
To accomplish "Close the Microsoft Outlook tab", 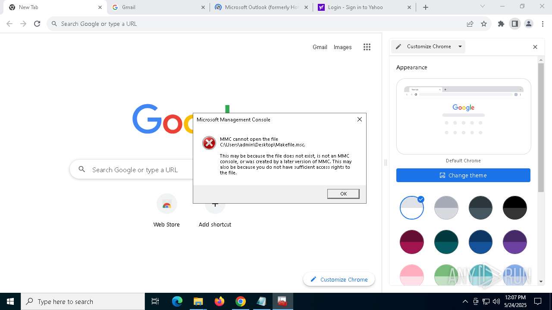I will (x=306, y=7).
